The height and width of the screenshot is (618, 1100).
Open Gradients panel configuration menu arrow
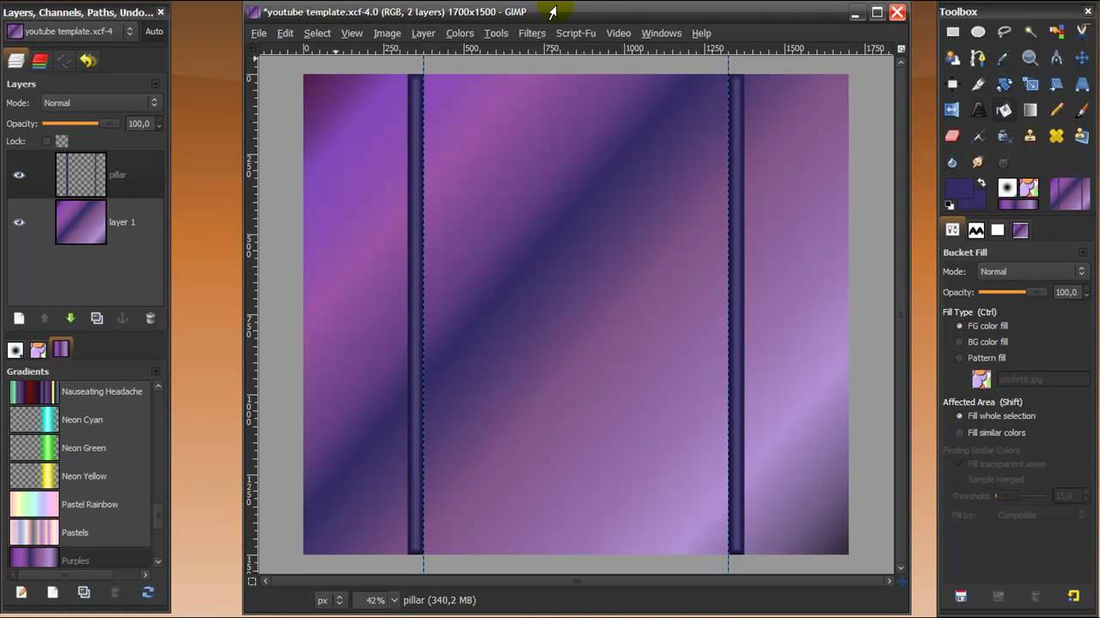(x=156, y=372)
